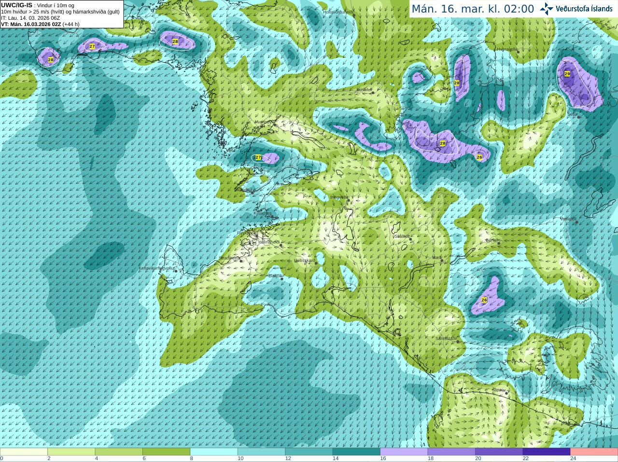
Task: Select the 14–16 m/s legend swatch
Action: pyautogui.click(x=356, y=451)
